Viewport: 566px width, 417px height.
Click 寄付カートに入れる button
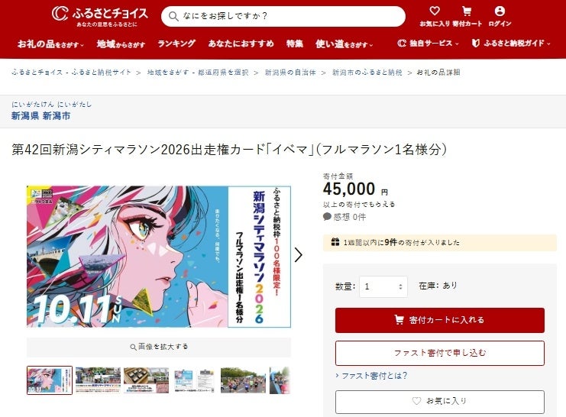(440, 320)
